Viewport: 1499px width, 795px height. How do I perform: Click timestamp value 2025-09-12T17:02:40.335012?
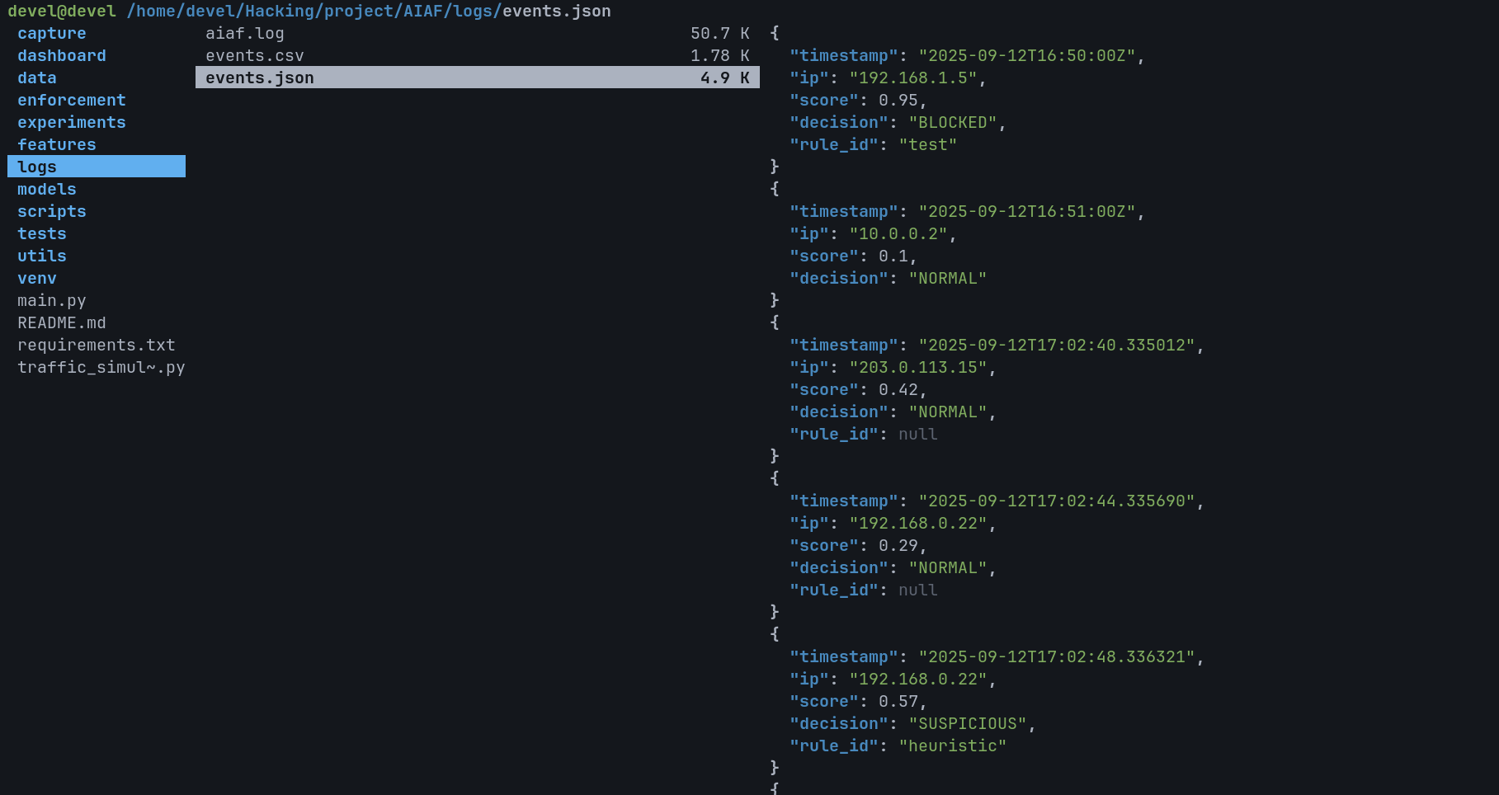click(1057, 346)
